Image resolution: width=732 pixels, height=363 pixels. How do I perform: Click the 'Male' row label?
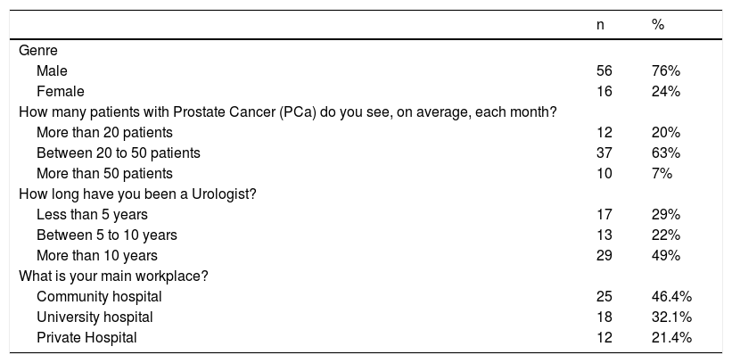(x=52, y=70)
